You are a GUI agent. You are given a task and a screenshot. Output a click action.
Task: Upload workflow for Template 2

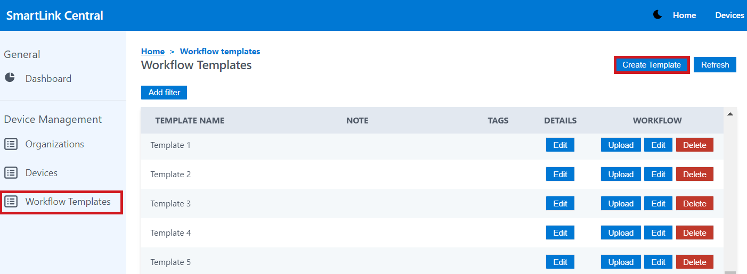coord(621,174)
